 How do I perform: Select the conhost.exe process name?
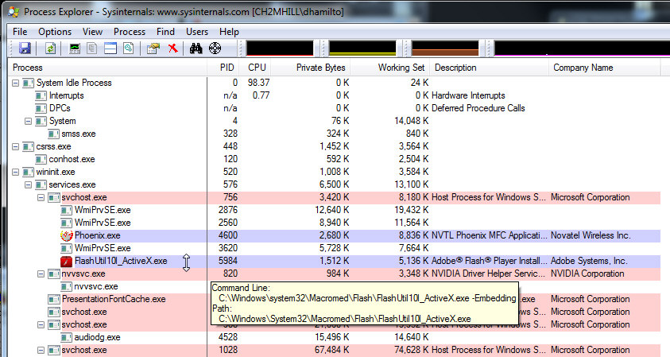pos(72,160)
